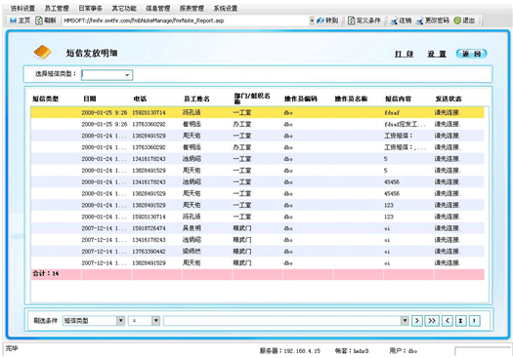Click the 发送状态 column header

(449, 99)
